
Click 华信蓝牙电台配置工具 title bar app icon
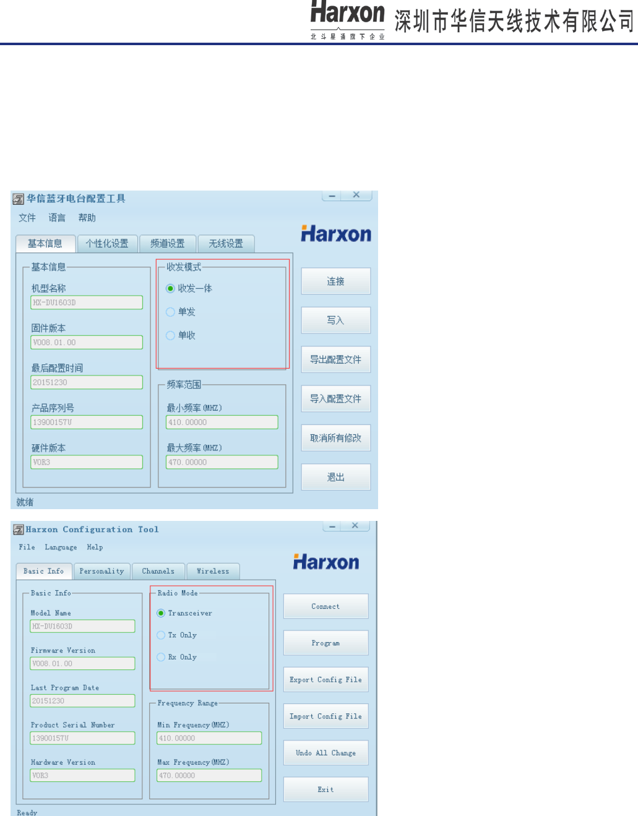pyautogui.click(x=19, y=199)
